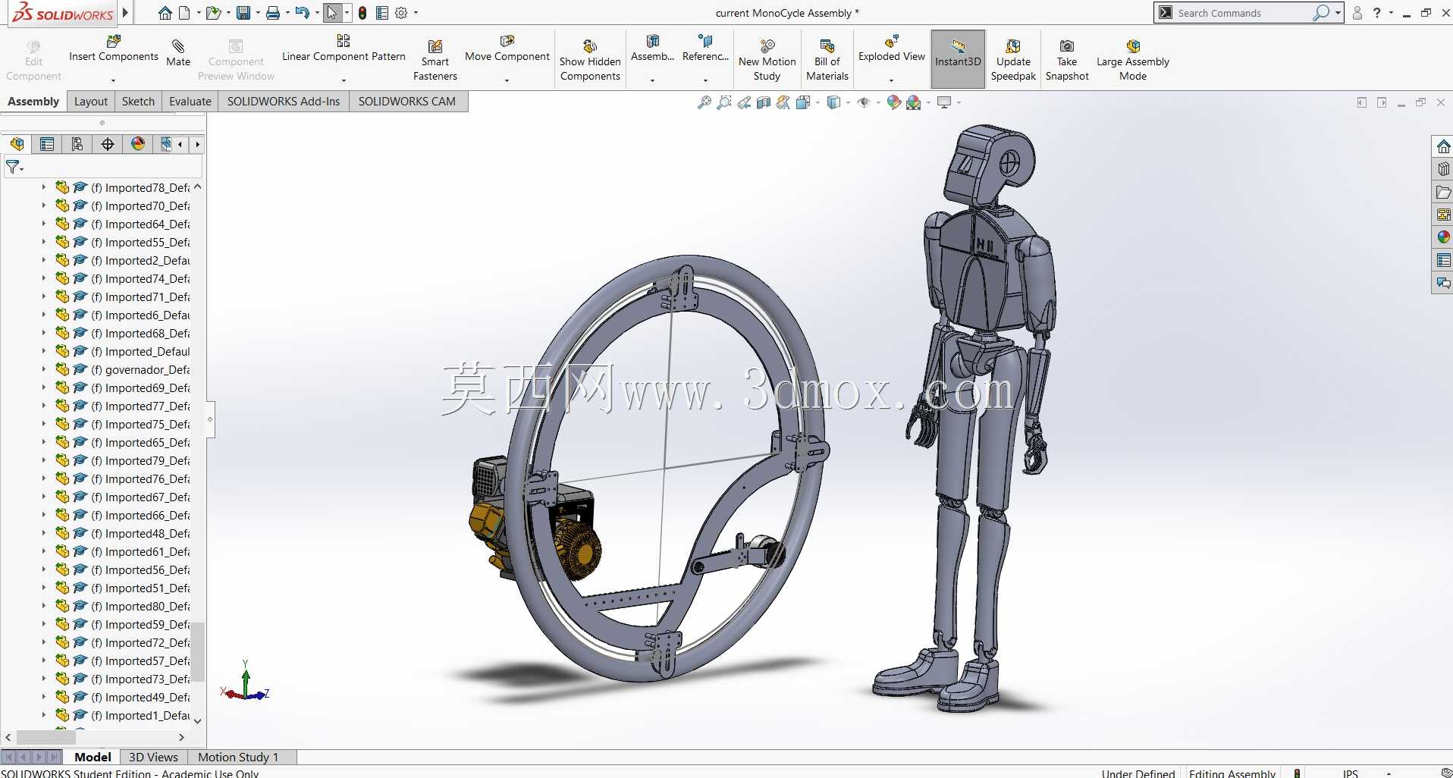Open the ConfigurationManager tab icon

tap(77, 144)
